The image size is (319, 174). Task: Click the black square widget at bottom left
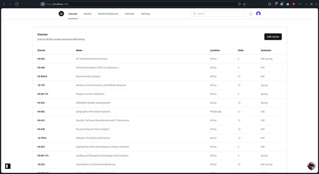click(x=8, y=166)
